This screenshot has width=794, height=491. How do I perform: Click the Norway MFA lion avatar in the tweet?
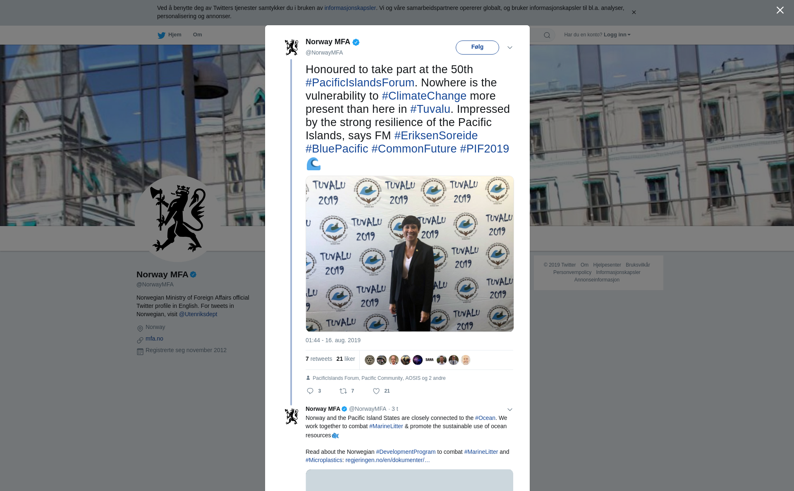(x=292, y=47)
